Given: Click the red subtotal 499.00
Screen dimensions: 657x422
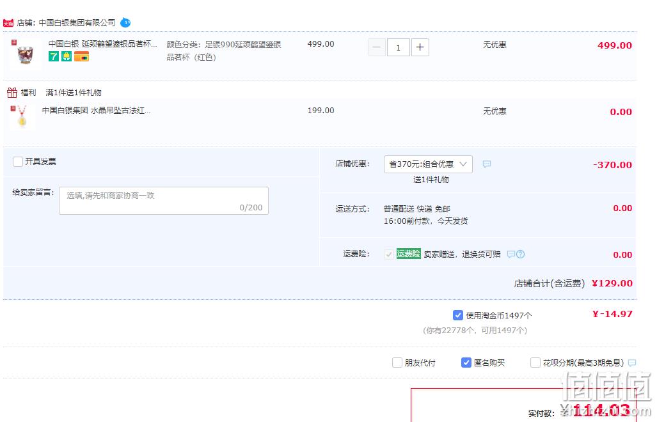Looking at the screenshot, I should (614, 45).
